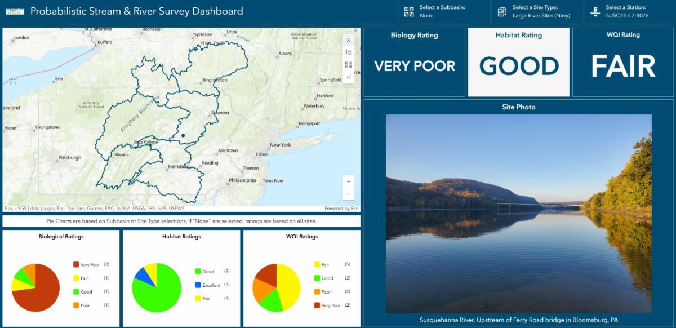Screen dimensions: 676x328
Task: Click the dashboard title 'Probabilistic Stream & River Survey Dashboard'
Action: (137, 11)
